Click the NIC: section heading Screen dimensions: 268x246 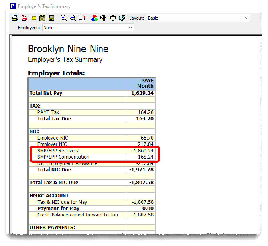pyautogui.click(x=34, y=132)
